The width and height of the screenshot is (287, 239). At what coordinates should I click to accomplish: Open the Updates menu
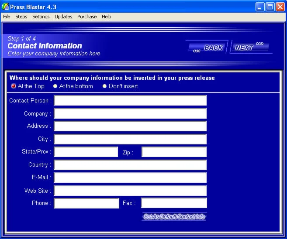pyautogui.click(x=63, y=17)
